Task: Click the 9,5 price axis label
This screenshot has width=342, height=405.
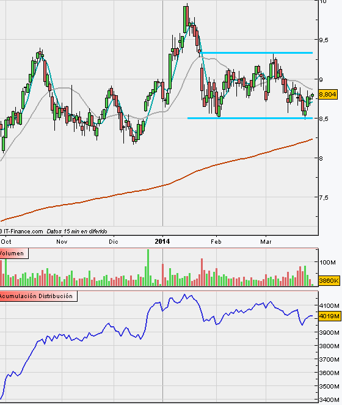Action: pyautogui.click(x=324, y=40)
